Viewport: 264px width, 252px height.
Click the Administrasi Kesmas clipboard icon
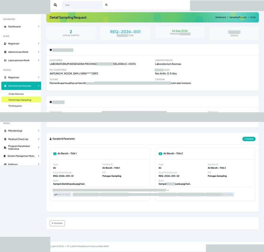[x=5, y=86]
